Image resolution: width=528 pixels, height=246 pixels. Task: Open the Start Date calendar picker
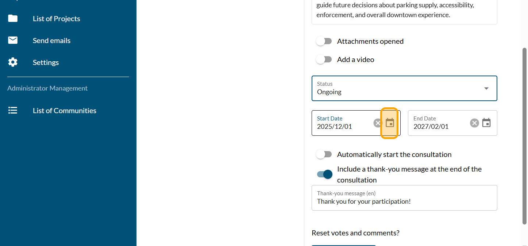[x=390, y=123]
